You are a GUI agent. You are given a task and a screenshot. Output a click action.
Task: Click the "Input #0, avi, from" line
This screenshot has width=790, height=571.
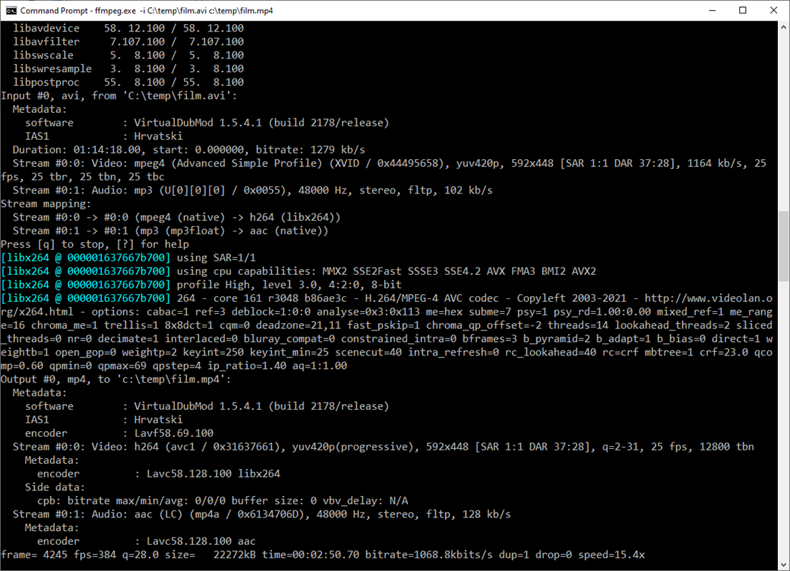[119, 96]
